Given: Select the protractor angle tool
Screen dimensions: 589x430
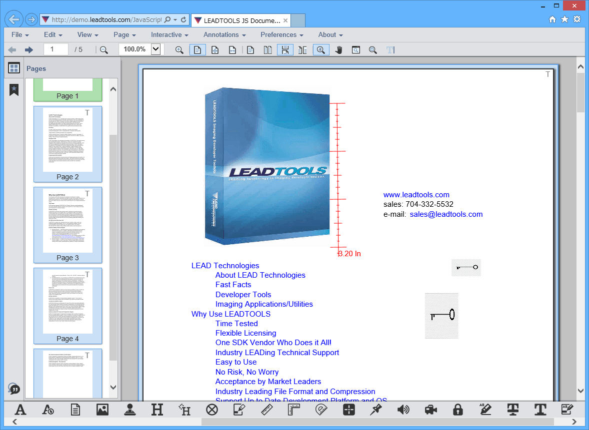Looking at the screenshot, I should [x=321, y=410].
